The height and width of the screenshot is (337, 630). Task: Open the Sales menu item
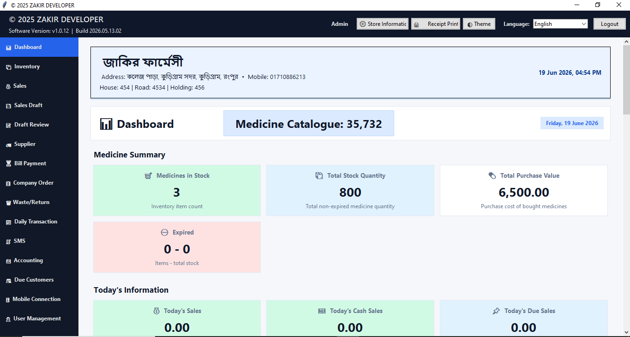coord(39,86)
